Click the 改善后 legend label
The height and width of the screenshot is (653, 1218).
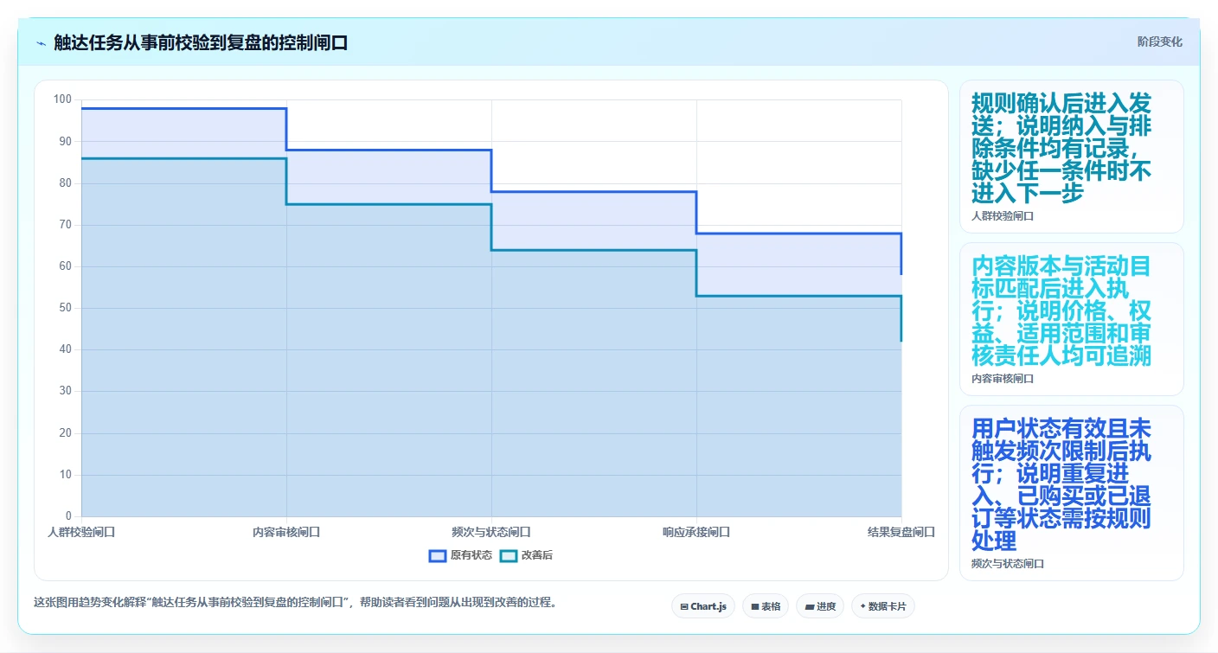[536, 555]
